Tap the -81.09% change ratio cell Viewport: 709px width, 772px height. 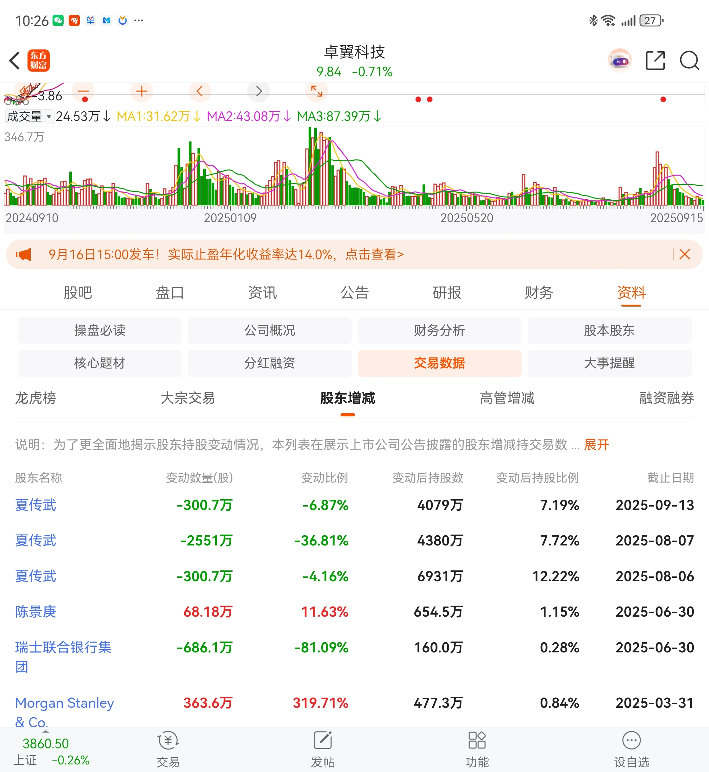pos(322,647)
